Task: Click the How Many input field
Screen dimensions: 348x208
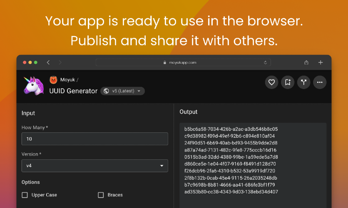Action: [x=95, y=139]
